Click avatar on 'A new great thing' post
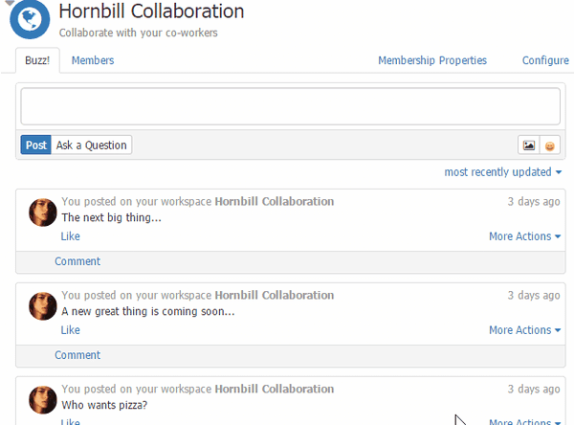Image resolution: width=574 pixels, height=425 pixels. point(43,306)
